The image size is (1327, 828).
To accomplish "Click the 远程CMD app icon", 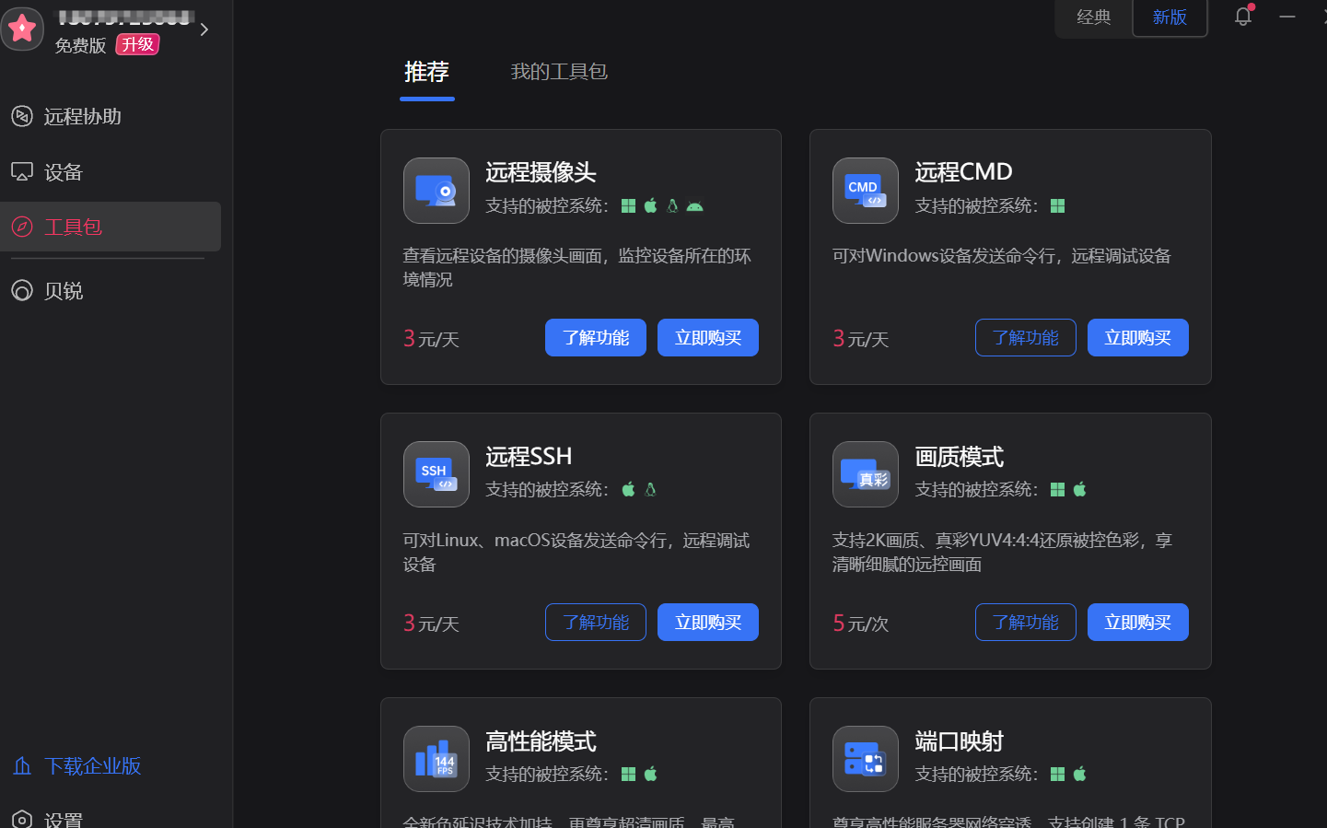I will point(866,191).
